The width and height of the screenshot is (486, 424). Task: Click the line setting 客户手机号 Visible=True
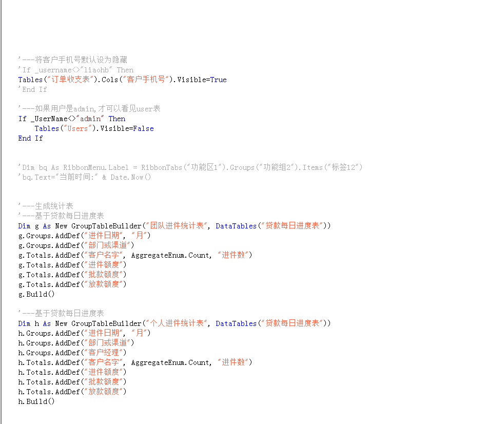pyautogui.click(x=123, y=80)
